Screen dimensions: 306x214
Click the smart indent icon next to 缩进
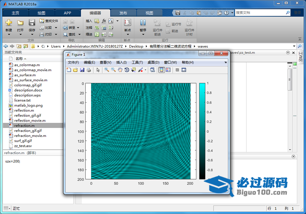[x=97, y=35]
